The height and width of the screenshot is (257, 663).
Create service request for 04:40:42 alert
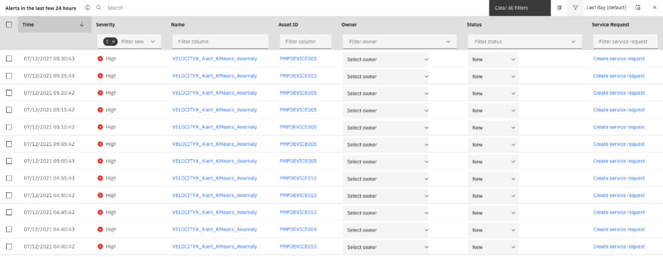click(x=619, y=246)
